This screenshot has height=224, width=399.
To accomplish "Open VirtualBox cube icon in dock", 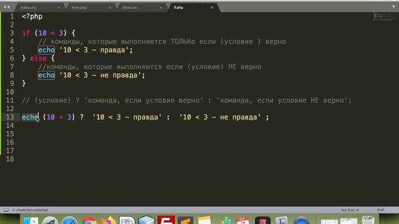I will point(147,220).
